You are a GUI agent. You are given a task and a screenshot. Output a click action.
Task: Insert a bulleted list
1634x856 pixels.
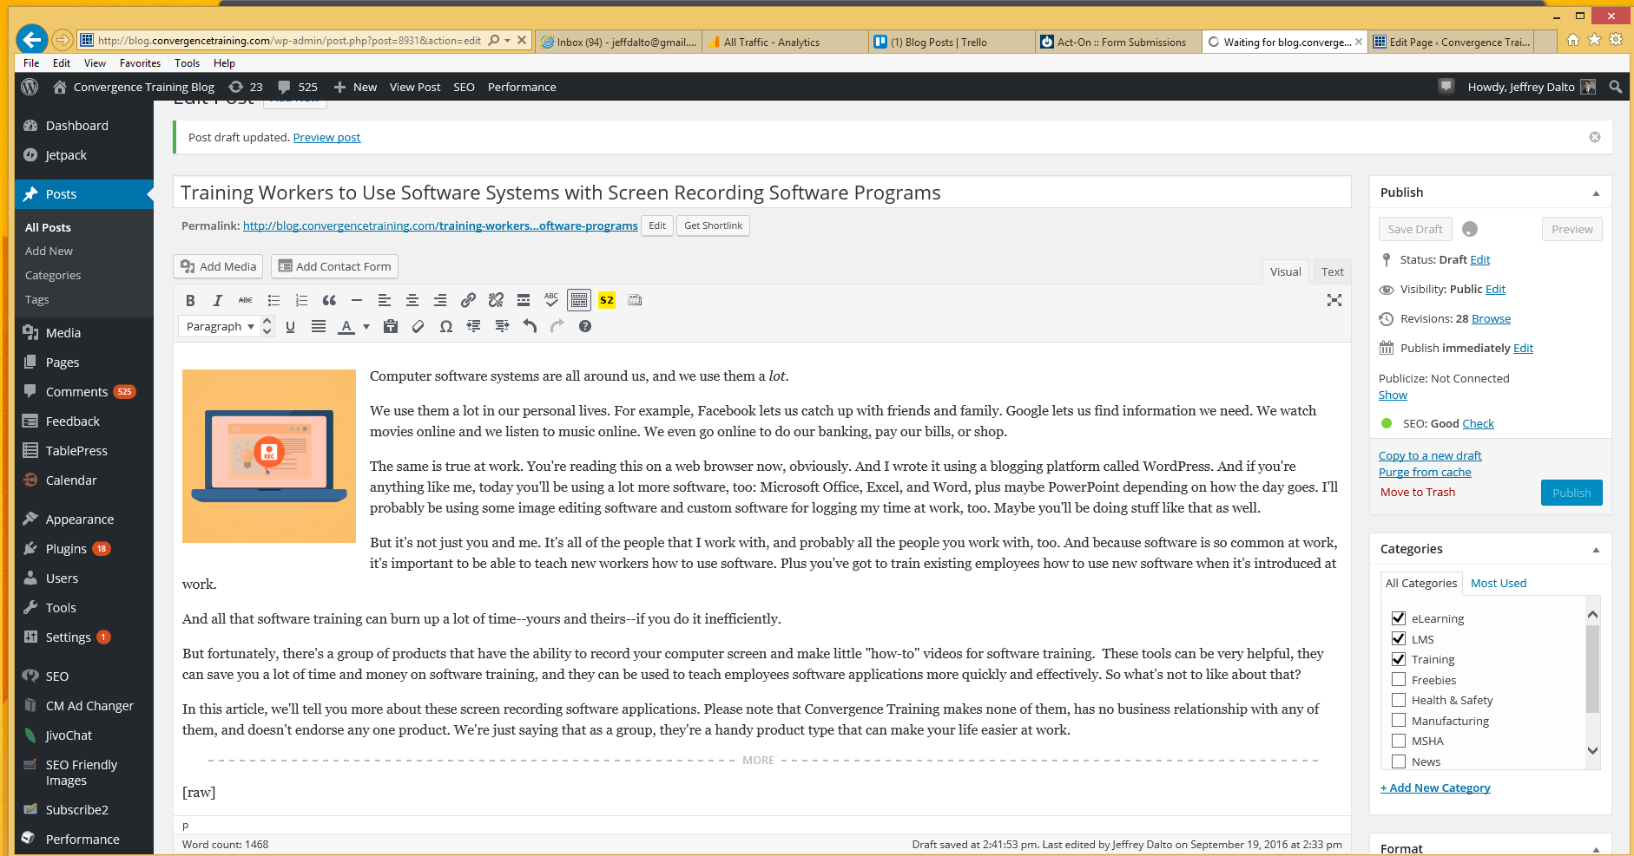coord(273,300)
